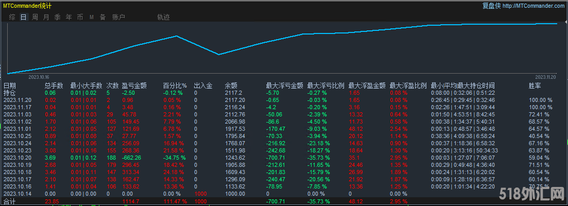Click the M tab in the toolbar
Screen dimensions: 568x206
[91, 17]
